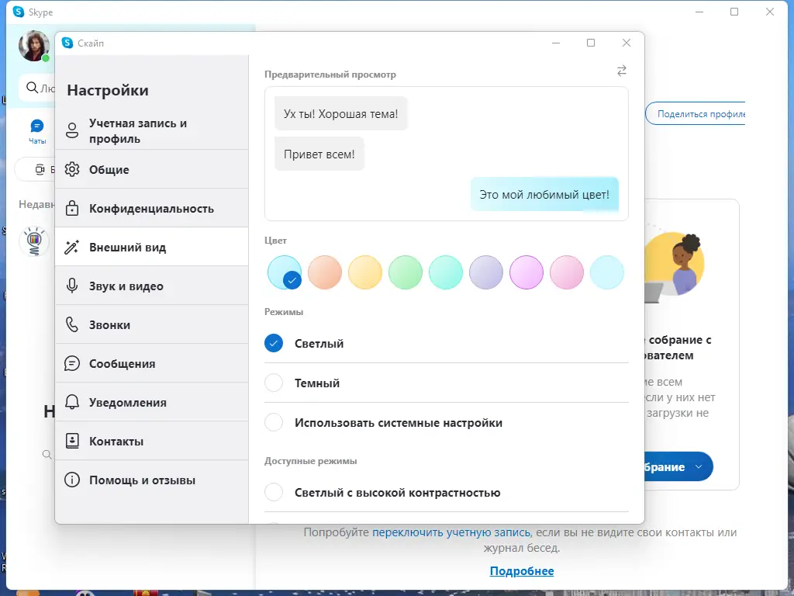Click the Подробнее link
Screen dimensions: 794x596
pos(522,571)
